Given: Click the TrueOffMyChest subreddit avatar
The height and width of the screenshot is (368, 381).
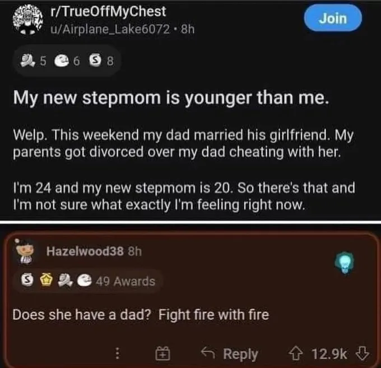Looking at the screenshot, I should tap(27, 18).
